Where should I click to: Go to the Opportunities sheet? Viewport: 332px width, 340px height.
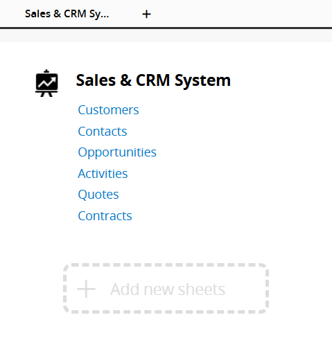(x=117, y=152)
